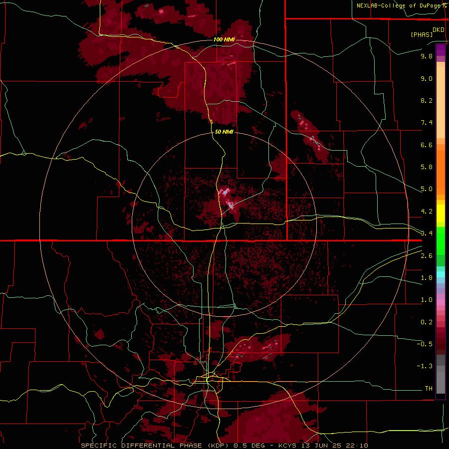Pick the bright yellow segment of the color bar
Screen dimensions: 449x449
coord(441,214)
